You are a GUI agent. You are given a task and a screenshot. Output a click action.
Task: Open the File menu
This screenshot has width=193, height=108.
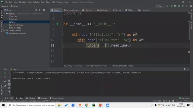click(6, 2)
